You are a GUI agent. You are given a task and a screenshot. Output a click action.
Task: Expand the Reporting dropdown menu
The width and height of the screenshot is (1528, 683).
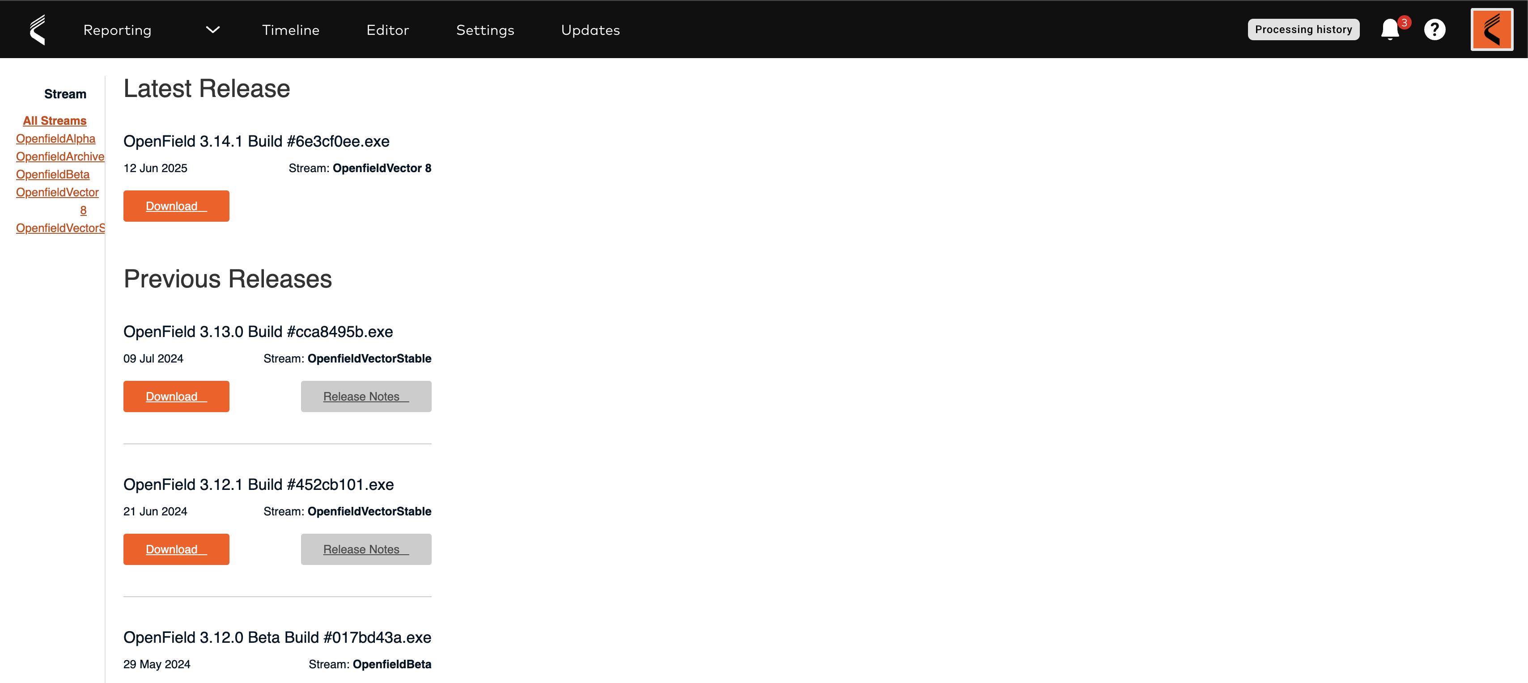pos(213,30)
